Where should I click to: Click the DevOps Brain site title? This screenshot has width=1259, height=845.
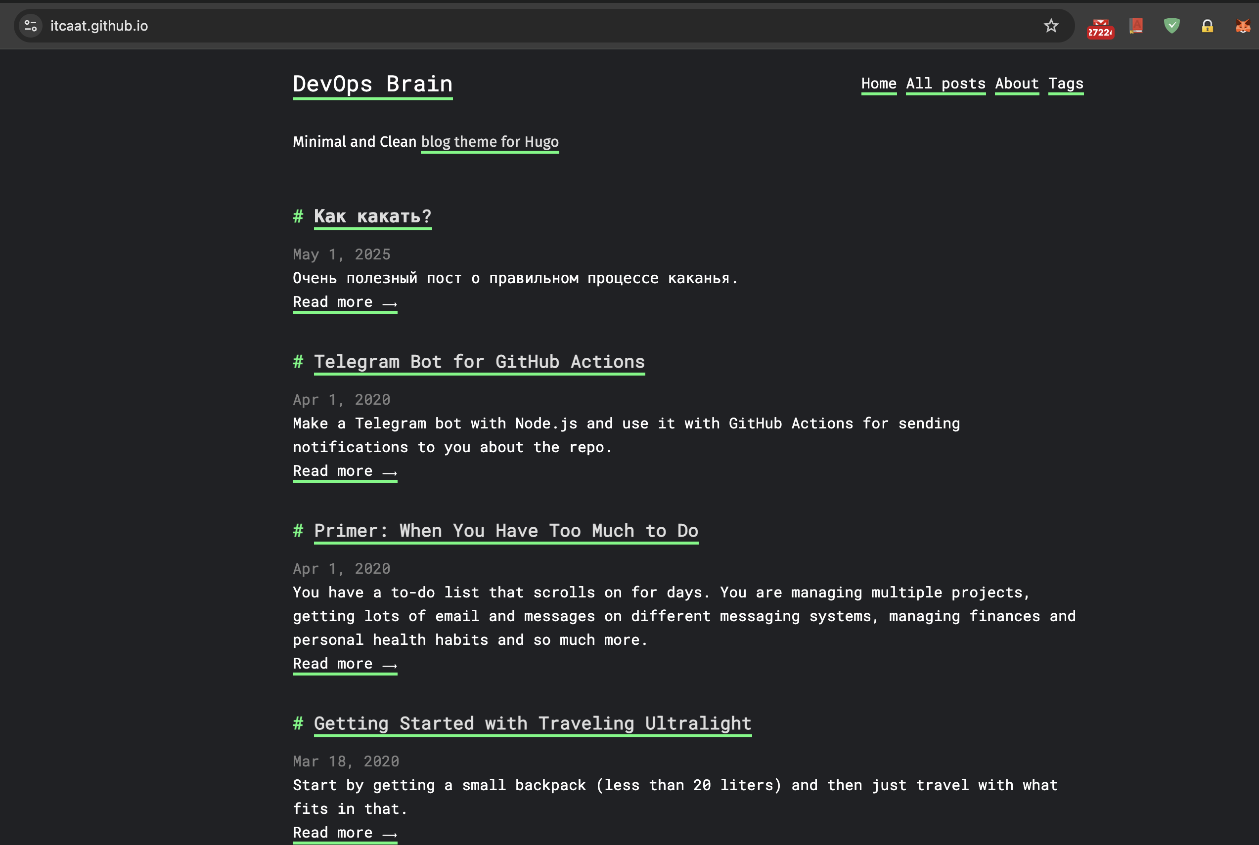point(372,84)
